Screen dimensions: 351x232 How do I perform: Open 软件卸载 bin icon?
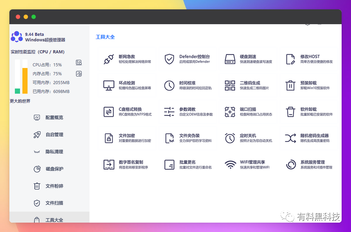click(x=290, y=112)
